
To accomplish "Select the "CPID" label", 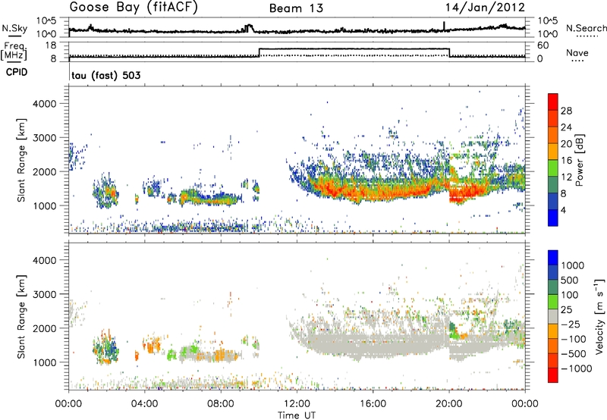I will pyautogui.click(x=17, y=72).
